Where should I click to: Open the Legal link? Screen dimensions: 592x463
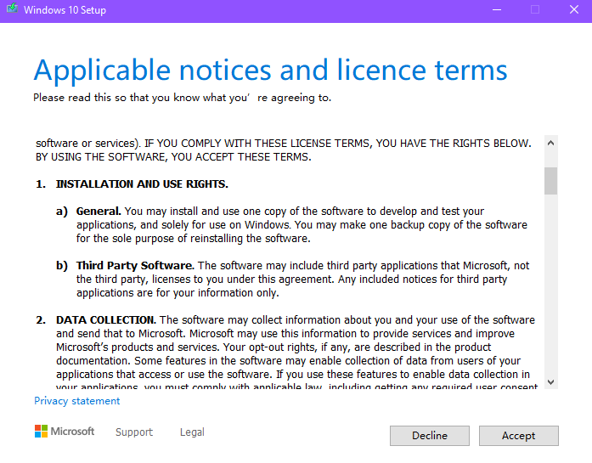192,432
